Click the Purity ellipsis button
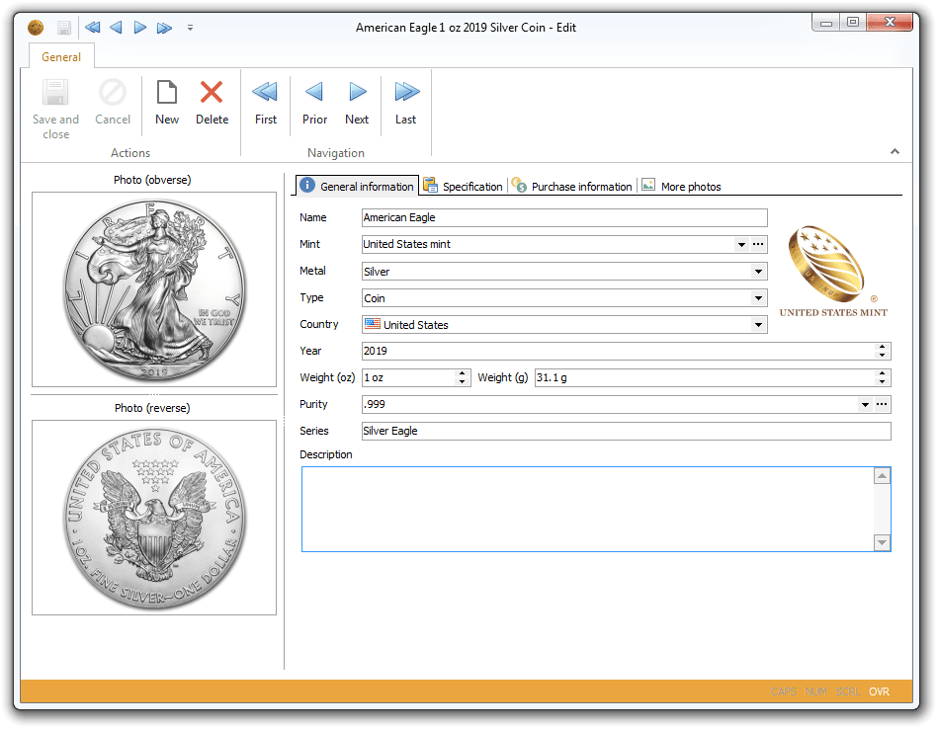 [x=882, y=404]
